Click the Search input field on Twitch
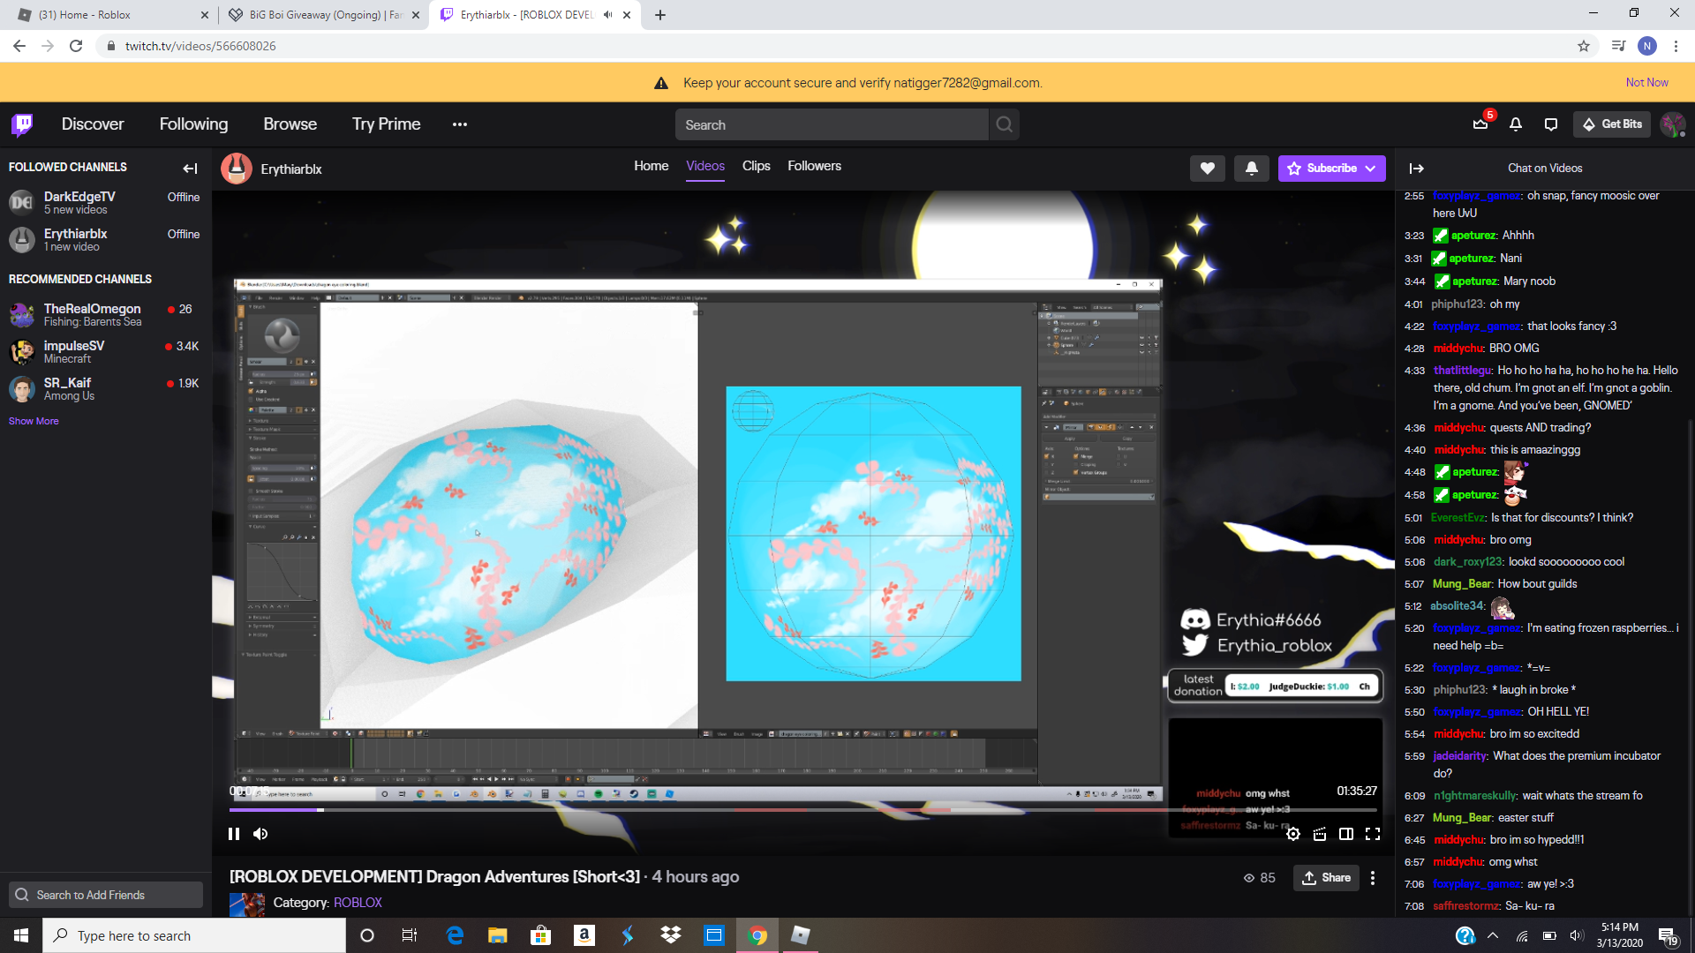 click(x=832, y=124)
